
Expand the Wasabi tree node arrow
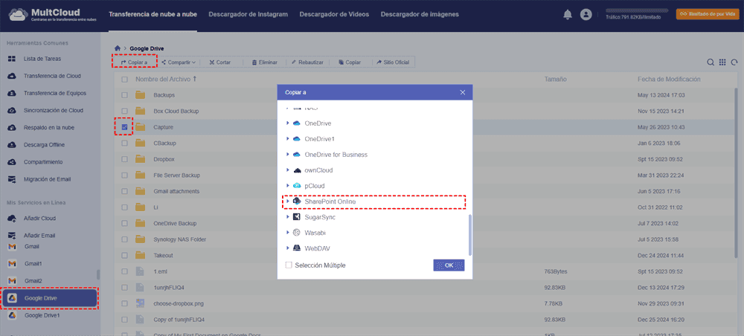click(x=287, y=233)
